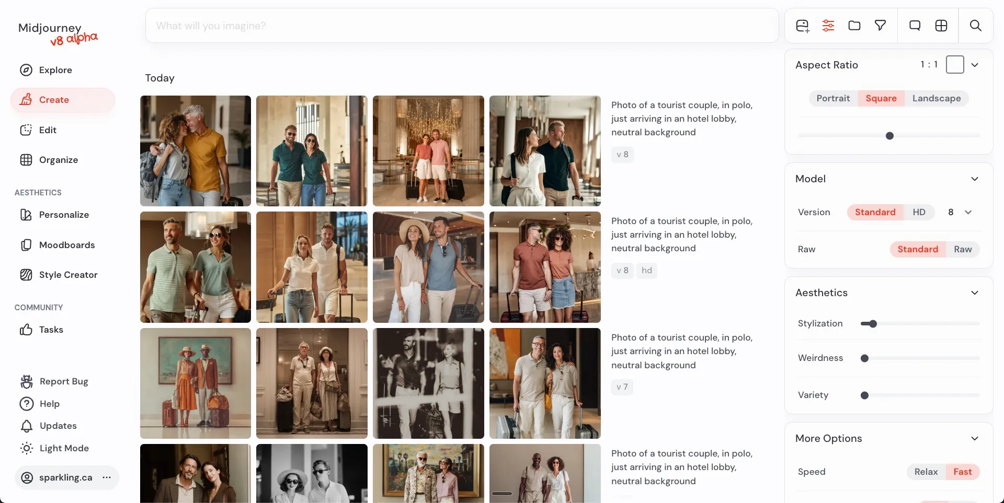
Task: Click the v 7 tag on third prompt
Action: click(622, 387)
